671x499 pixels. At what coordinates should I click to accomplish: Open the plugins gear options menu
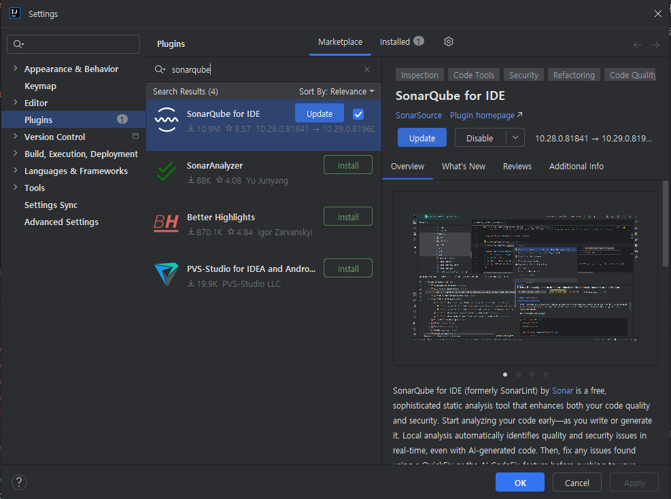449,41
